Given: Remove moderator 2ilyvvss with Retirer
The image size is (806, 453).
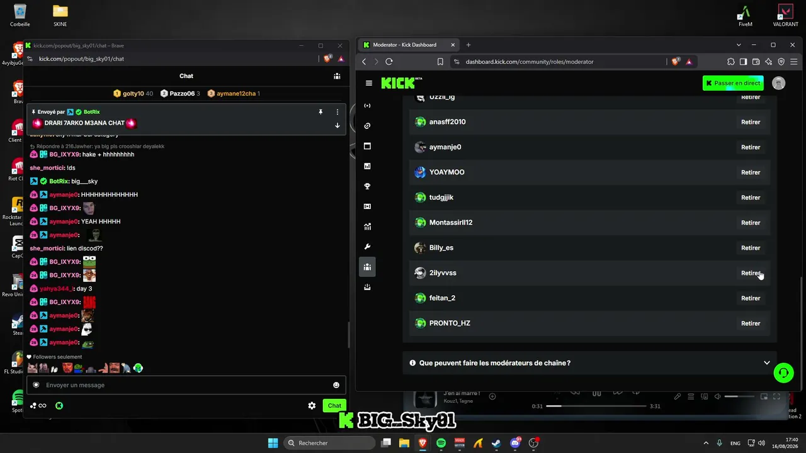Looking at the screenshot, I should click(751, 273).
